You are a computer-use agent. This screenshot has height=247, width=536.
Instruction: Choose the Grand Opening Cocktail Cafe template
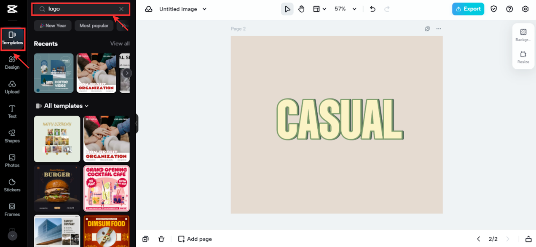[106, 188]
